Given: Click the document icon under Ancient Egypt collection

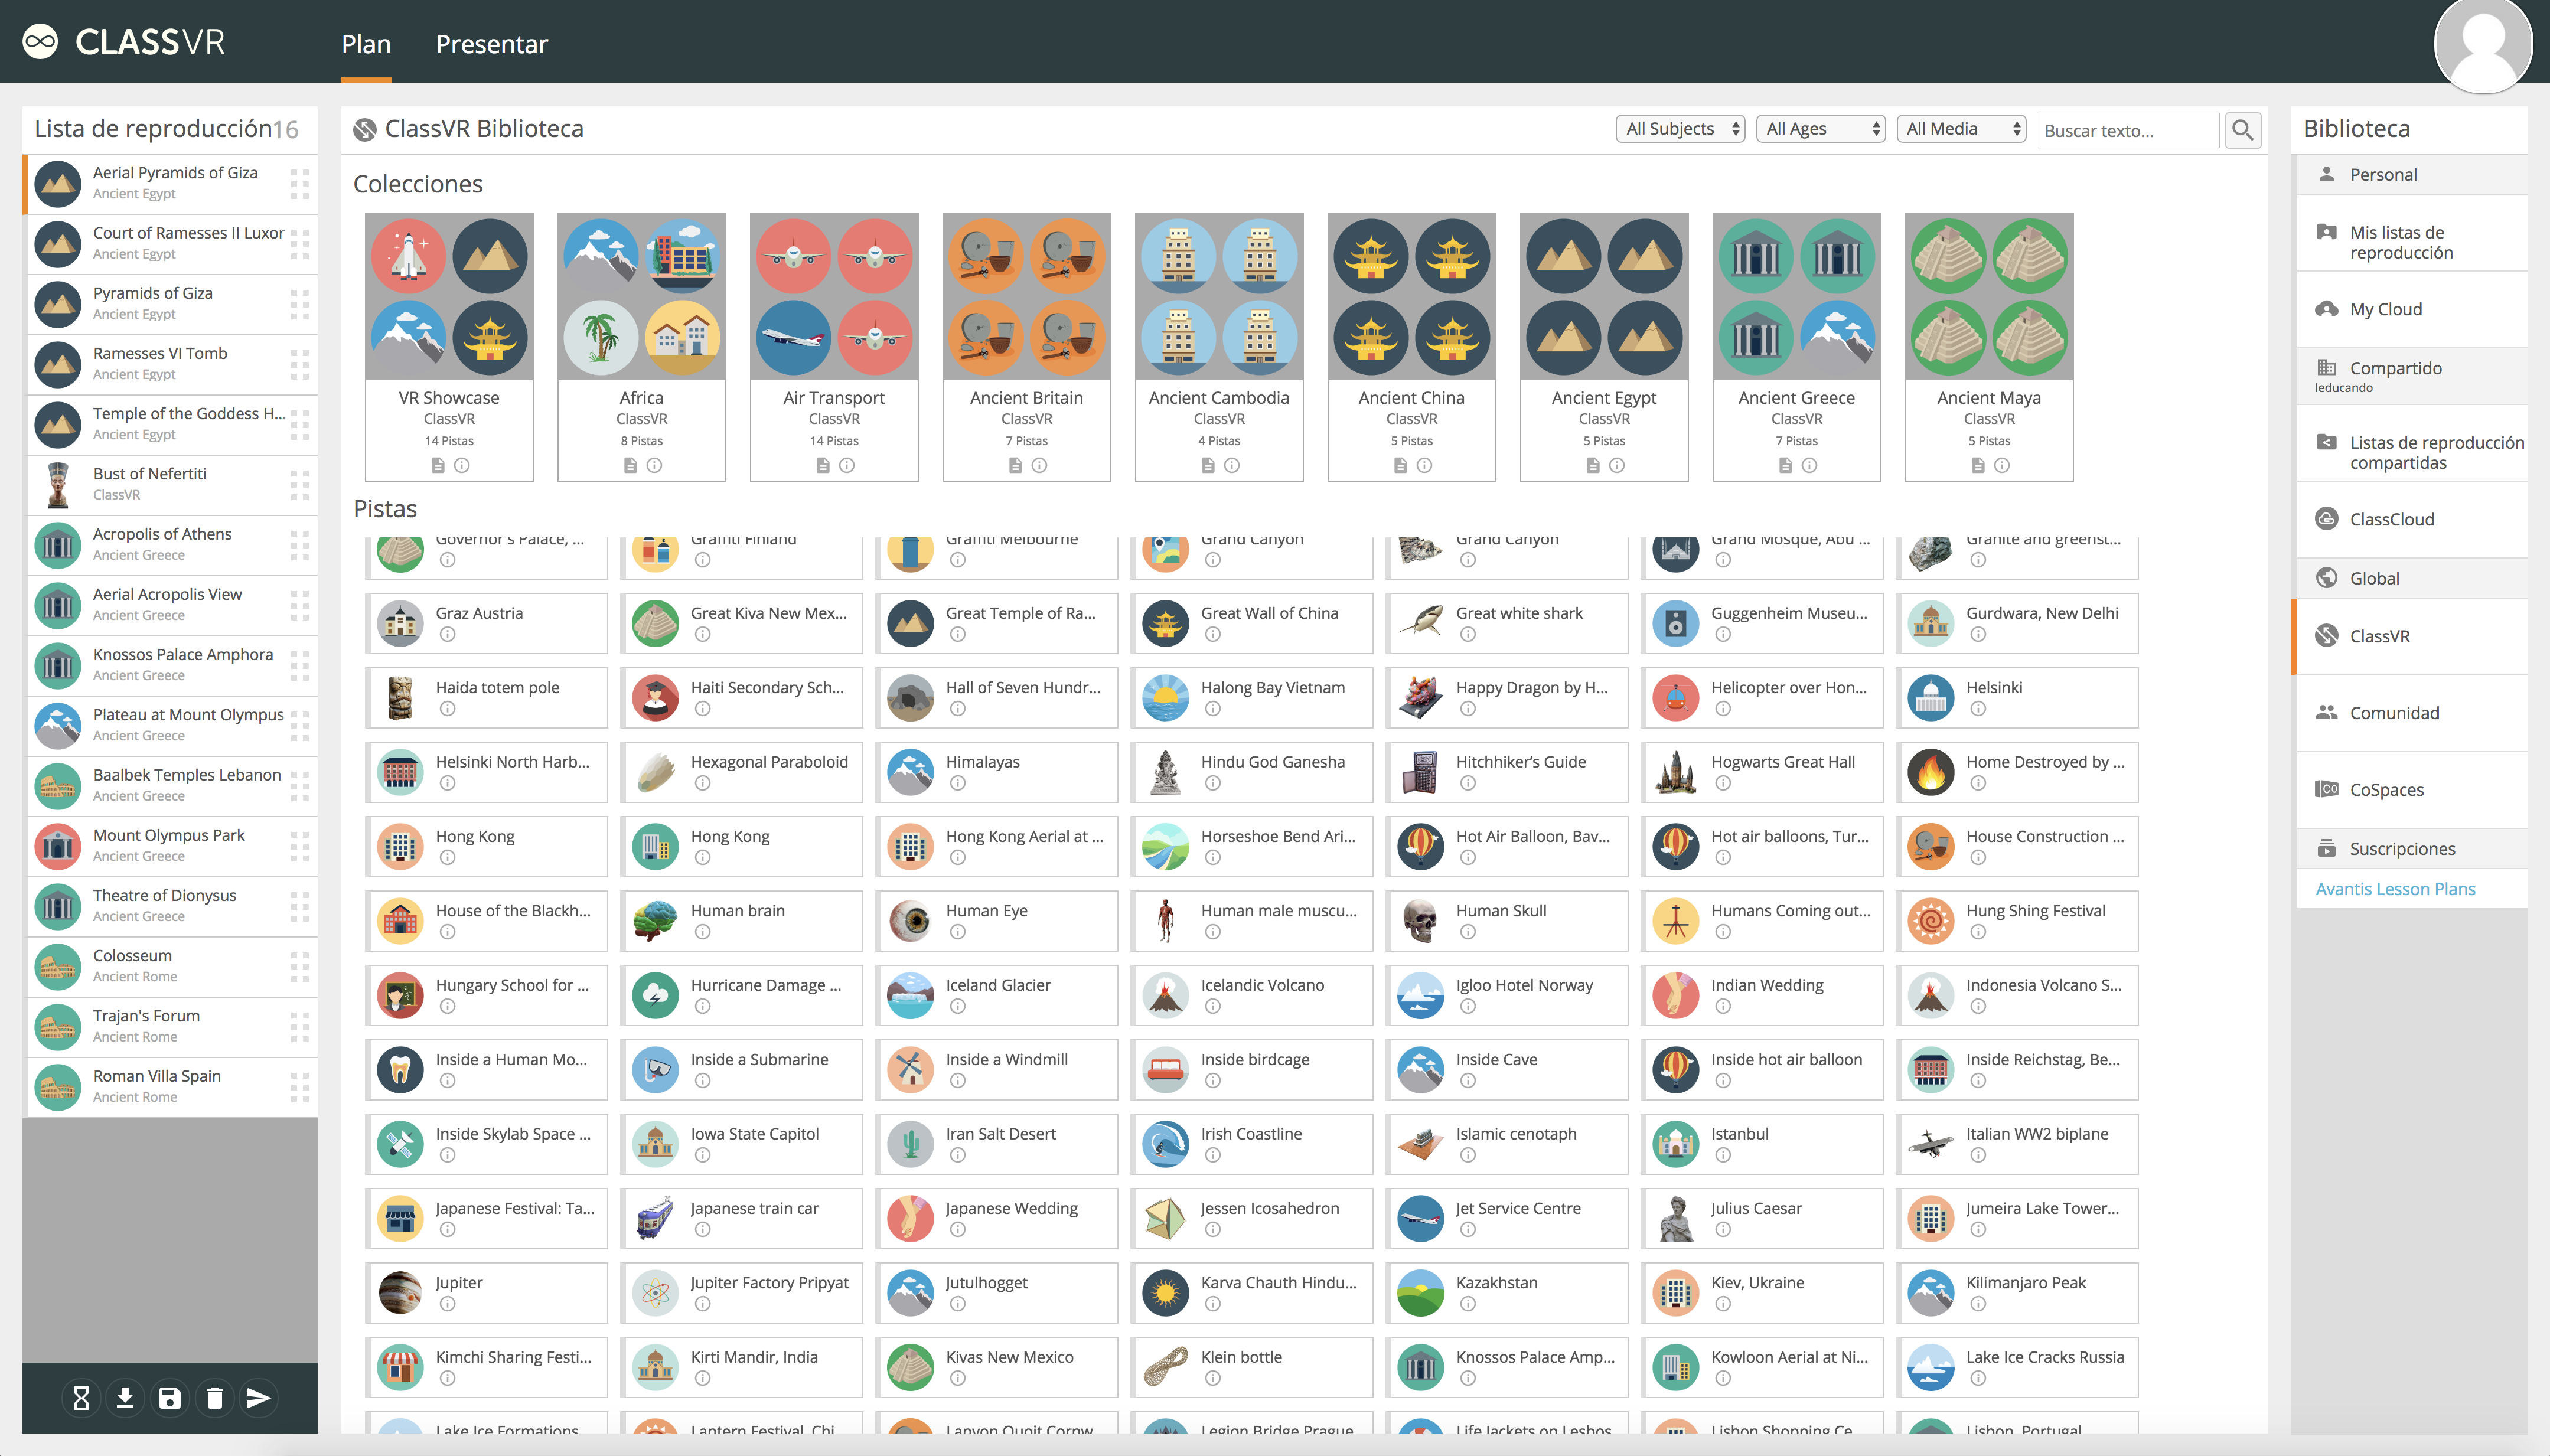Looking at the screenshot, I should click(1592, 465).
